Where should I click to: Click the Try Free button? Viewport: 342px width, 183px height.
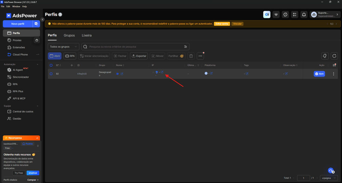19,173
